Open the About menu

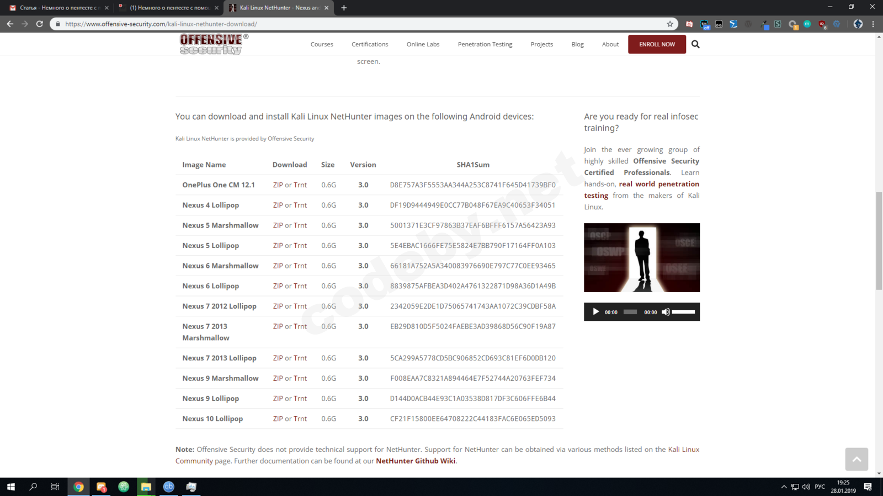tap(610, 44)
